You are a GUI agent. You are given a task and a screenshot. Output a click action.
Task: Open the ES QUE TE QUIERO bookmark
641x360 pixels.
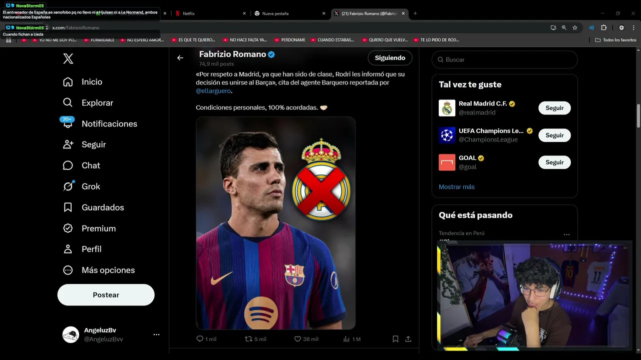193,40
